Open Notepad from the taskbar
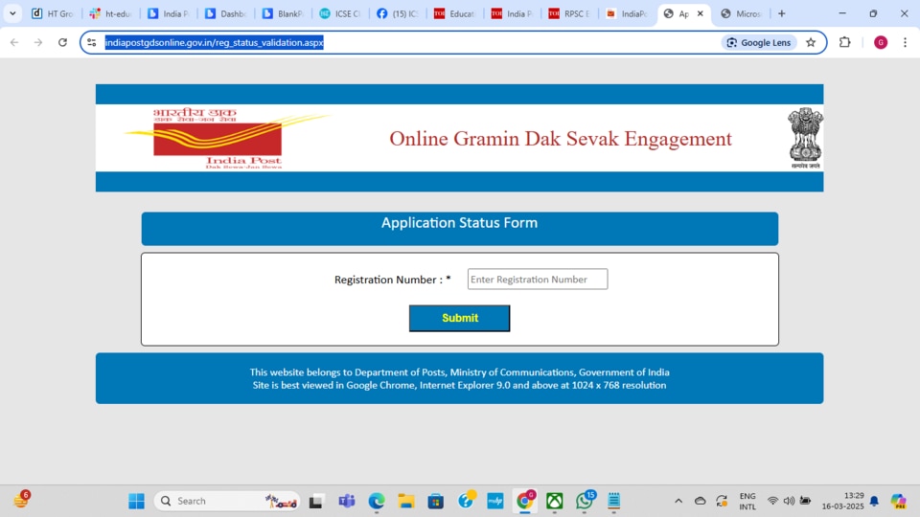 click(x=614, y=501)
